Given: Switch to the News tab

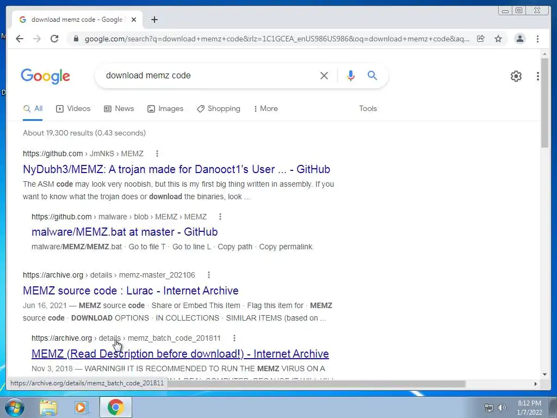Looking at the screenshot, I should tap(119, 108).
